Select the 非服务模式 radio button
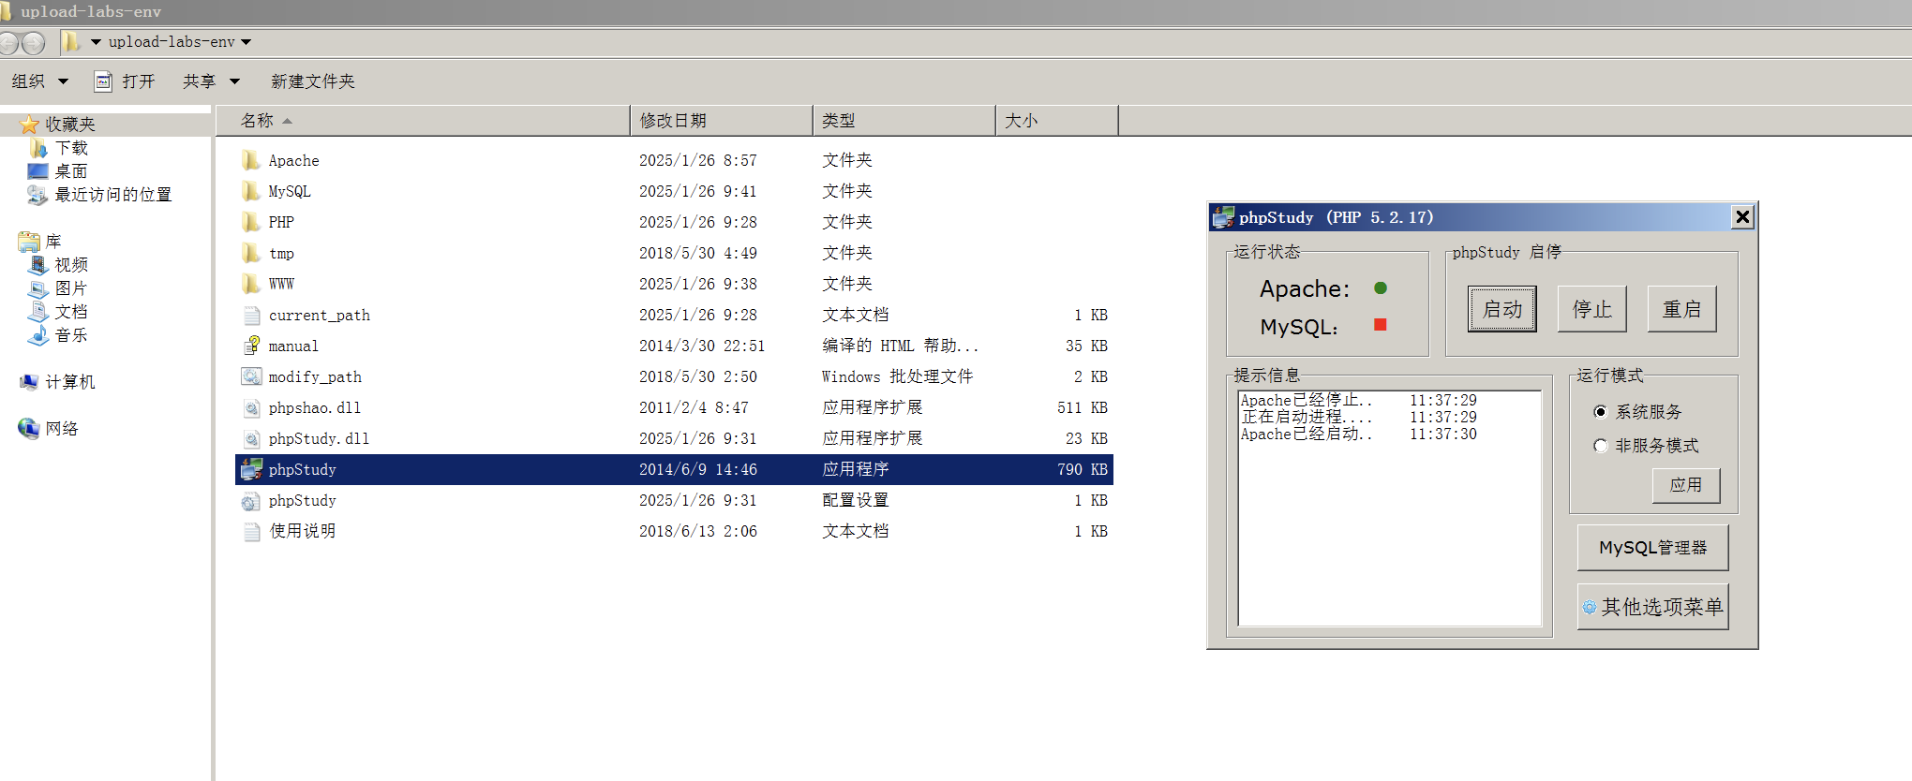The width and height of the screenshot is (1912, 781). (1600, 446)
